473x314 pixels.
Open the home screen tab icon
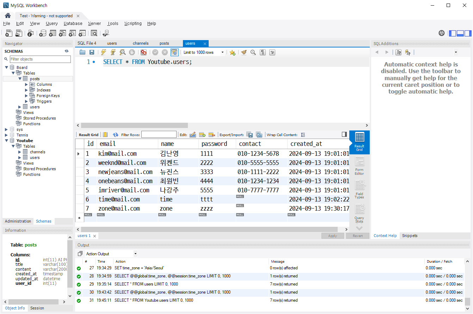[x=7, y=16]
